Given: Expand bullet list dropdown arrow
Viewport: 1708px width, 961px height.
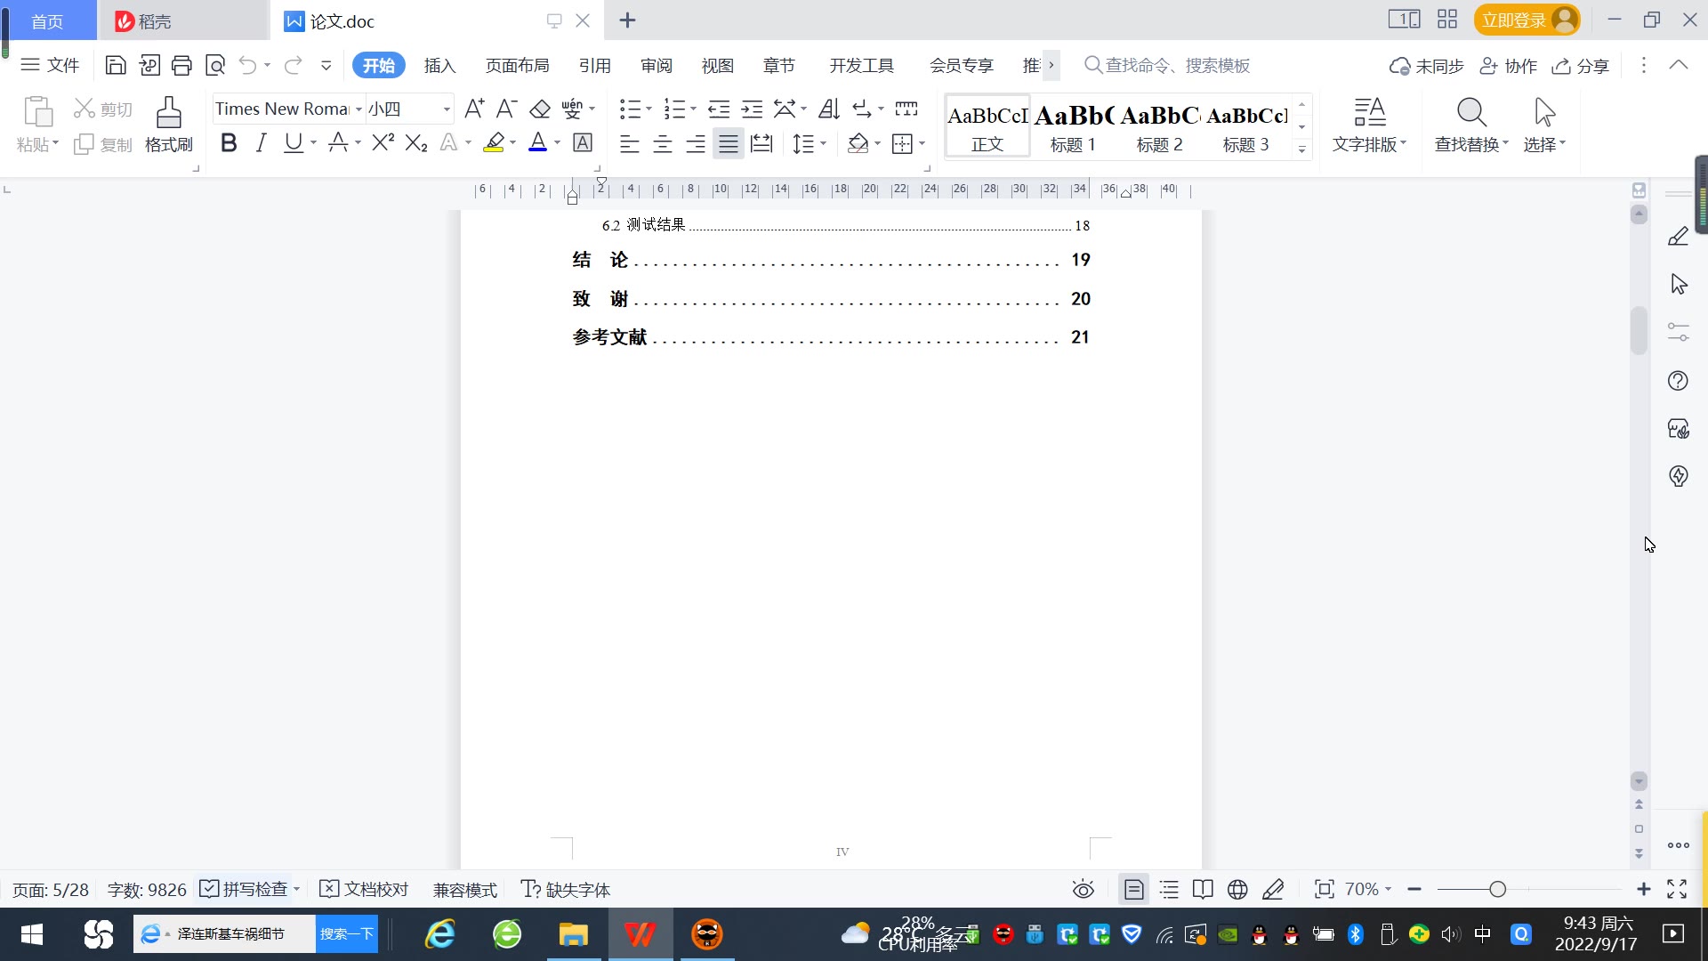Looking at the screenshot, I should pyautogui.click(x=649, y=109).
